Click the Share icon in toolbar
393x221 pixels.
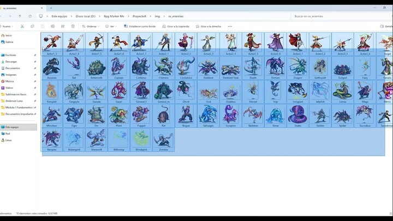point(63,26)
